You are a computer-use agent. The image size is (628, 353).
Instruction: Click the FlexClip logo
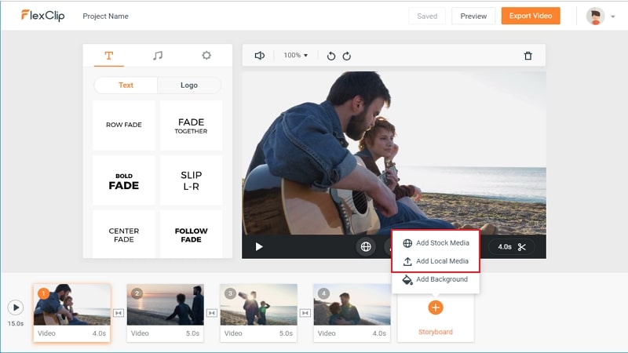tap(43, 16)
